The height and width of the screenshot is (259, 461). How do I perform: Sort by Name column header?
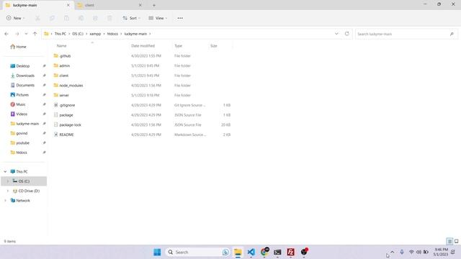61,46
